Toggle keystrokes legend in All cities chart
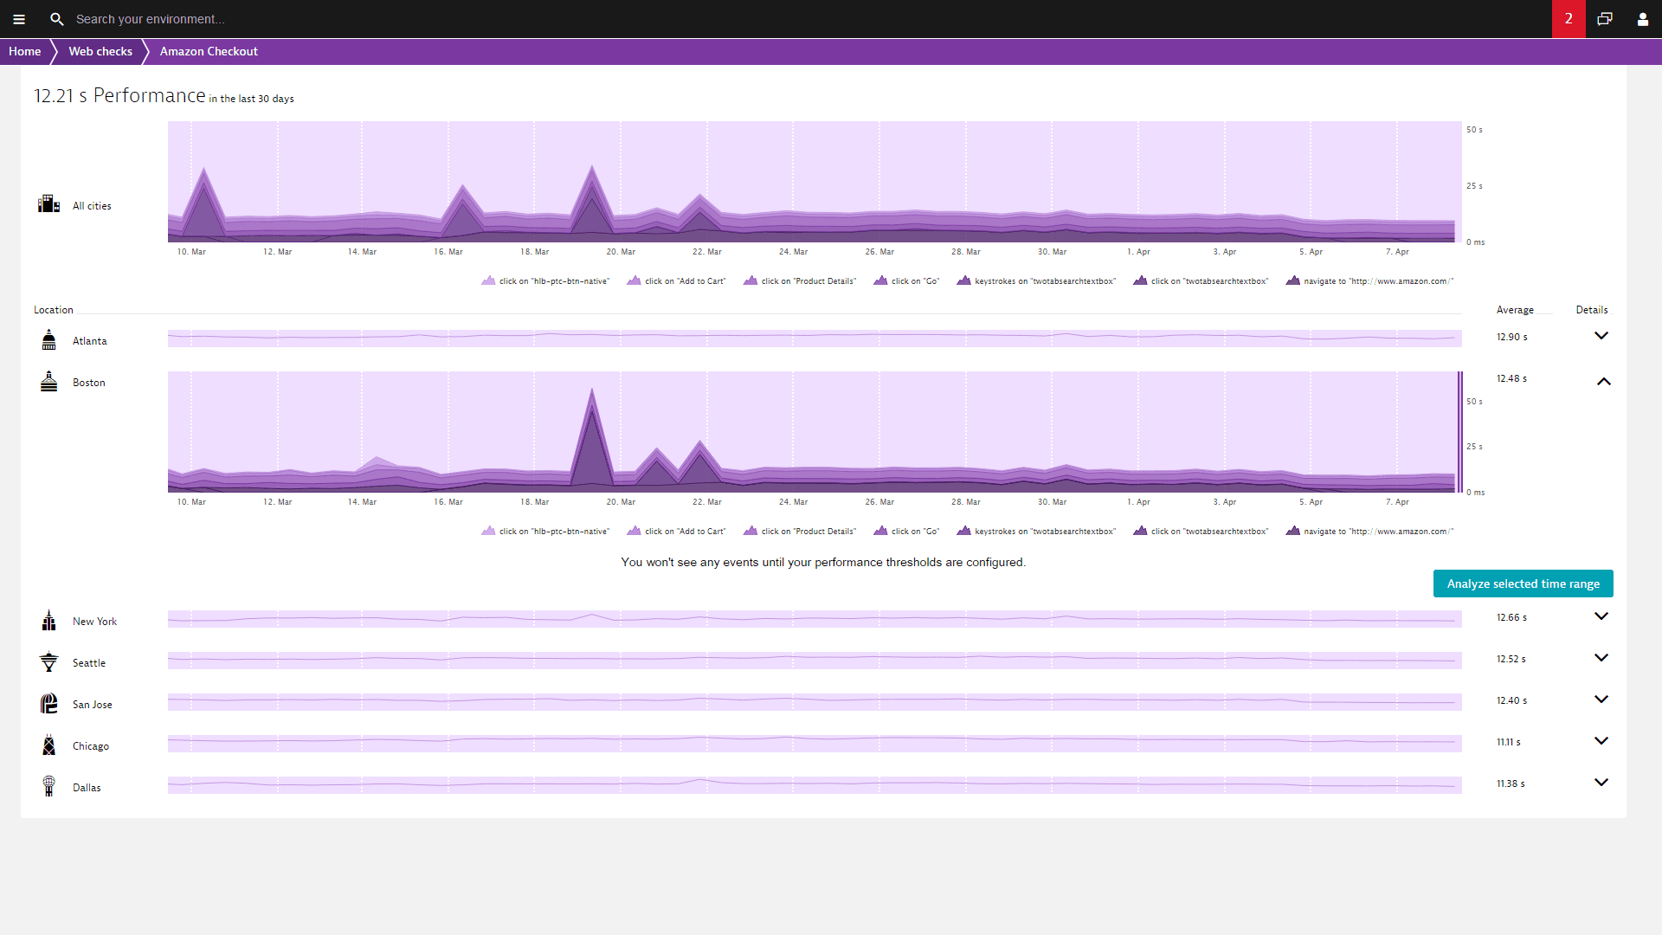Screen dimensions: 1662x935 [x=1036, y=280]
